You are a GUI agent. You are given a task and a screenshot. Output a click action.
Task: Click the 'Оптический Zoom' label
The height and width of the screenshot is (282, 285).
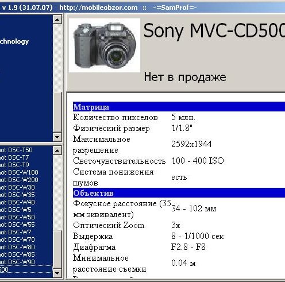pyautogui.click(x=109, y=225)
